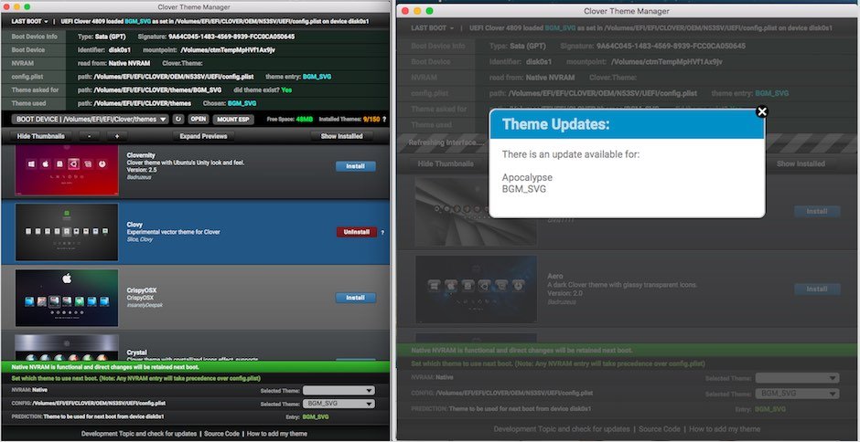Open the Aero theme thumbnail in right window

(476, 289)
